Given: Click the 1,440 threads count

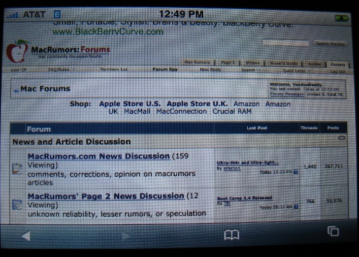Looking at the screenshot, I should 310,167.
